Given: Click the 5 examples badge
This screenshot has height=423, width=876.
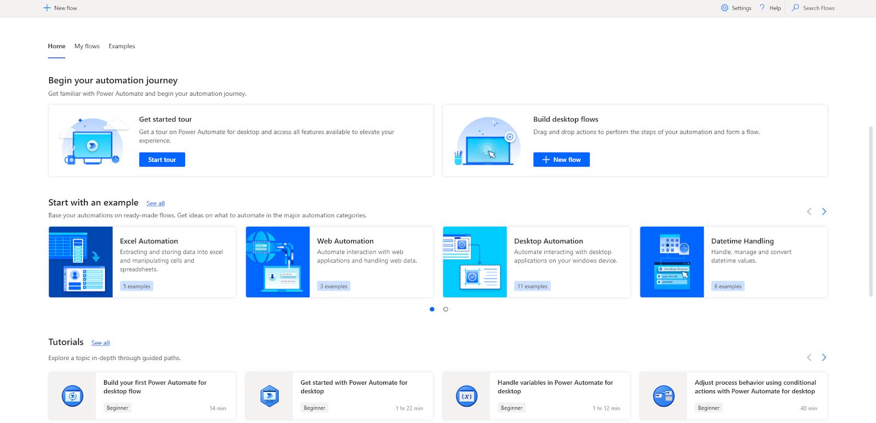Looking at the screenshot, I should (x=137, y=286).
